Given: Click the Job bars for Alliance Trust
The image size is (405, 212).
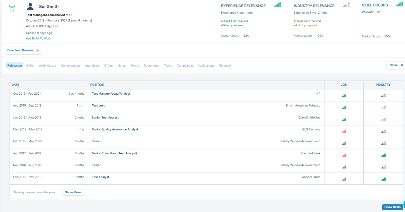Looking at the screenshot, I should pos(344,179).
